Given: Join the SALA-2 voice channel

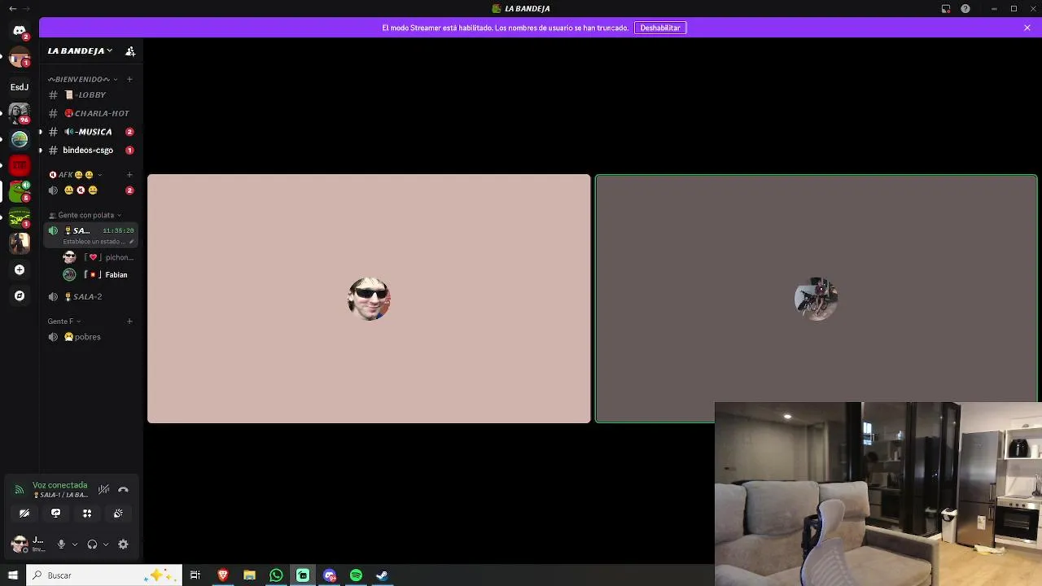Looking at the screenshot, I should point(91,297).
